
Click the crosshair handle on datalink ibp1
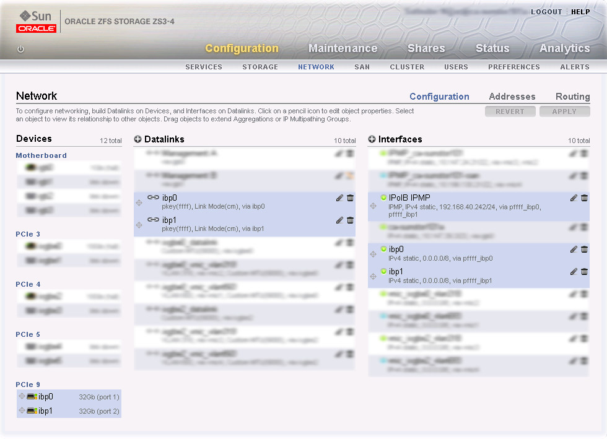click(139, 225)
